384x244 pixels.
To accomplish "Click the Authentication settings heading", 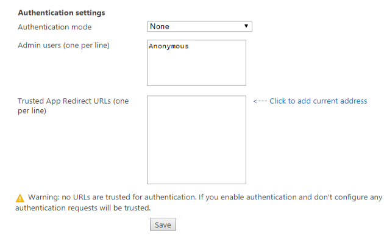I will click(62, 12).
